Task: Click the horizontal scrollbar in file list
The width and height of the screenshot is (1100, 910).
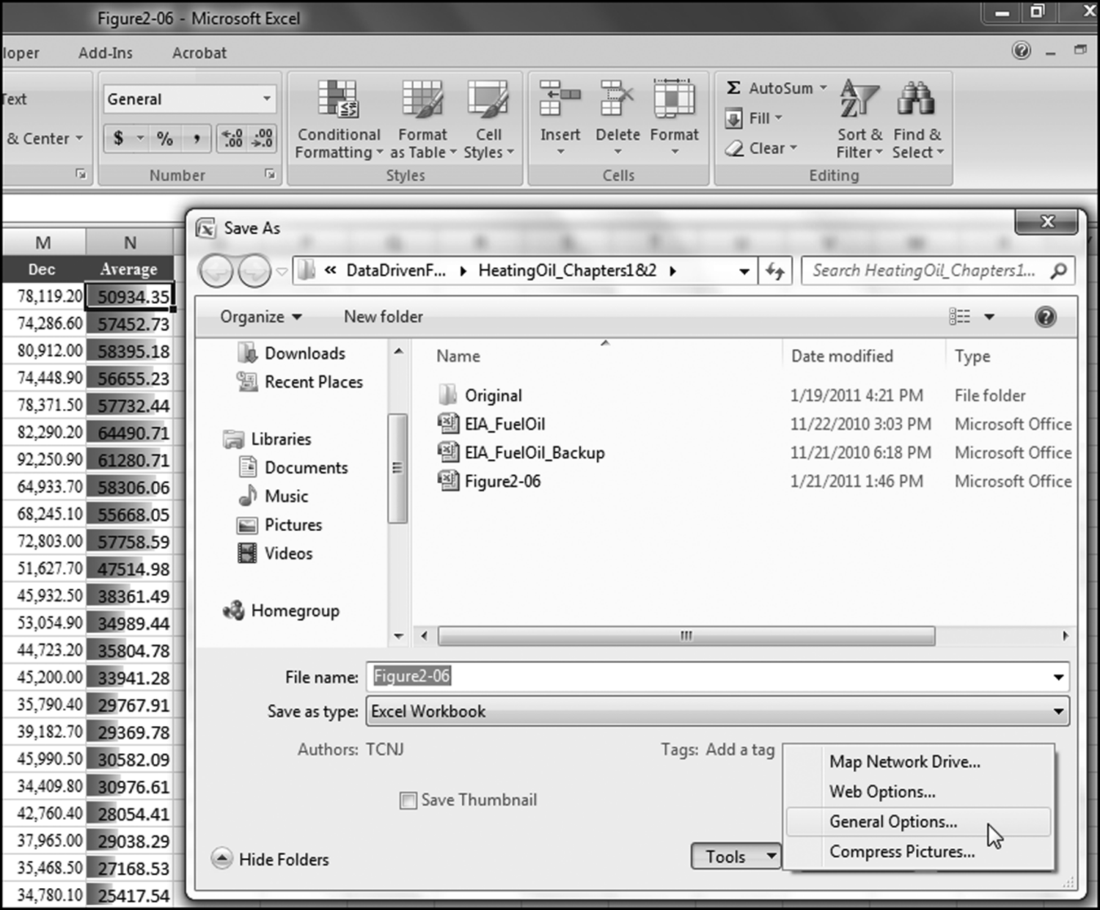Action: [686, 636]
